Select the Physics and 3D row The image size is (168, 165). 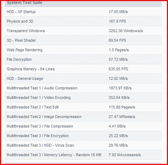83,21
